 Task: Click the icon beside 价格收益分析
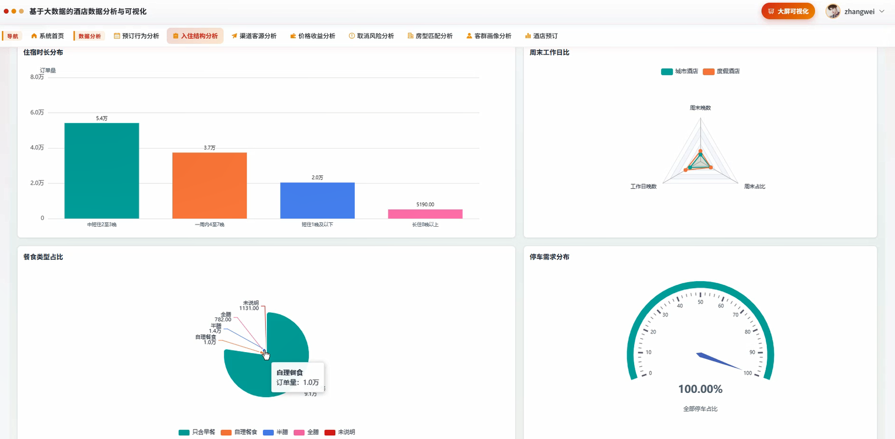[293, 36]
